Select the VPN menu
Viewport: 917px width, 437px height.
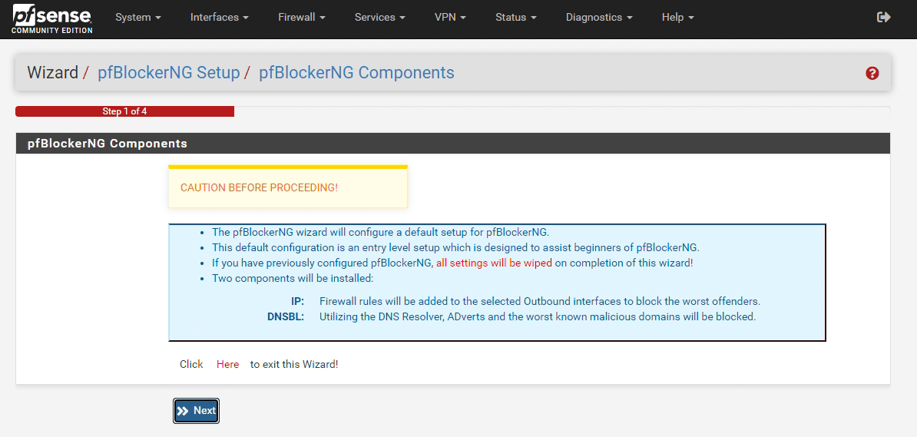click(450, 17)
